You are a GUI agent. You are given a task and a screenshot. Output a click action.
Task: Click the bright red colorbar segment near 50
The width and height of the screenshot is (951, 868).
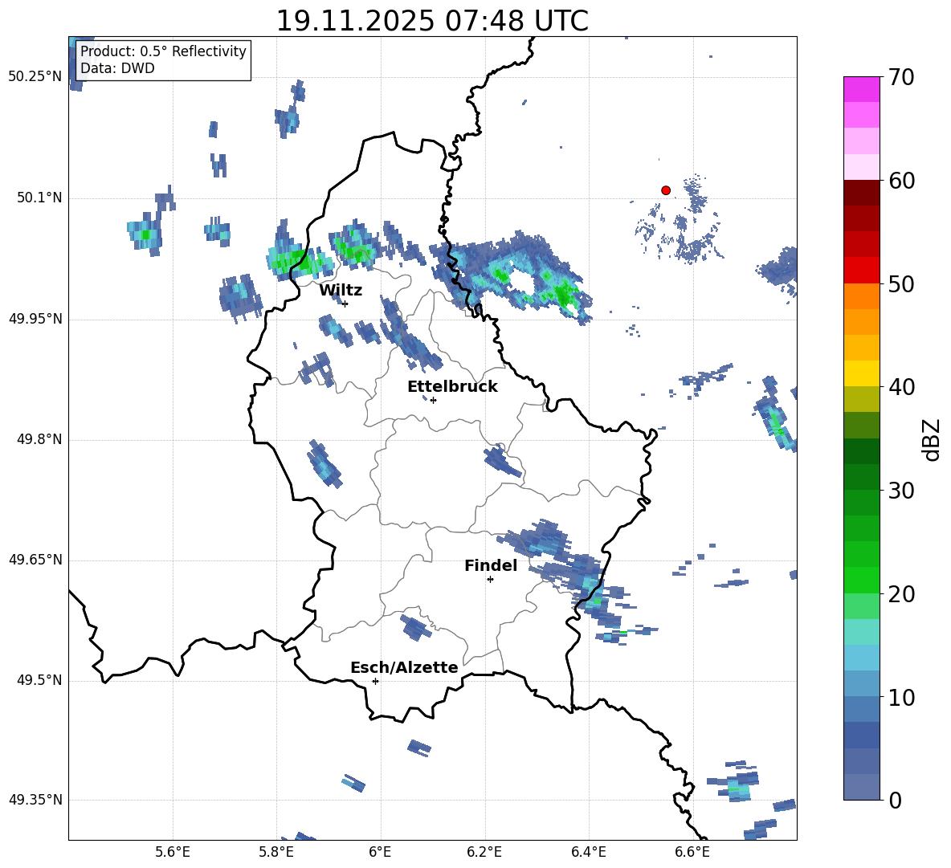(x=861, y=271)
